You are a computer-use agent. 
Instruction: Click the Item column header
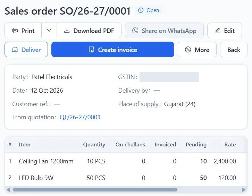tap(25, 144)
